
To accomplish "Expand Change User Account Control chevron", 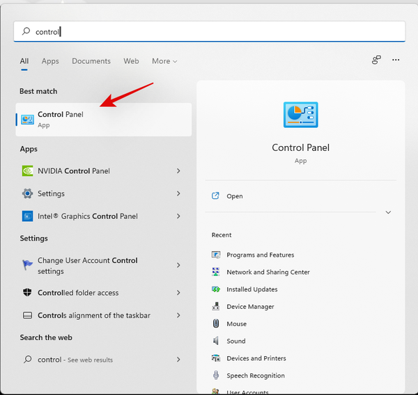I will [178, 265].
